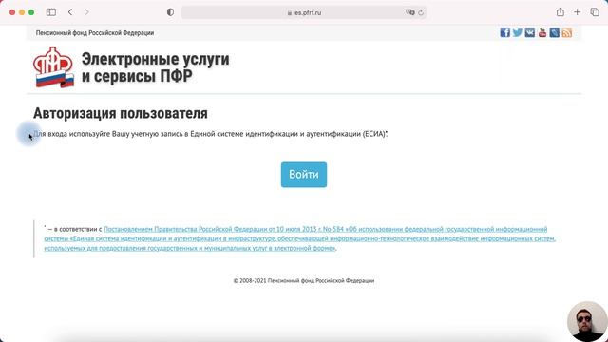Screen dimensions: 608x342
Task: Open the Постановлением Правительства decree link
Action: [x=300, y=238]
